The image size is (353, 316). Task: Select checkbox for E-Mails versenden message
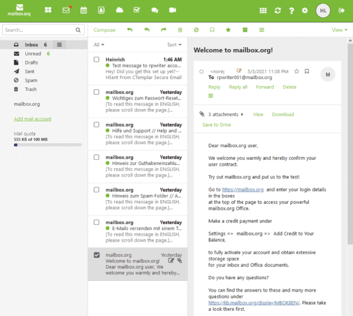pyautogui.click(x=96, y=222)
